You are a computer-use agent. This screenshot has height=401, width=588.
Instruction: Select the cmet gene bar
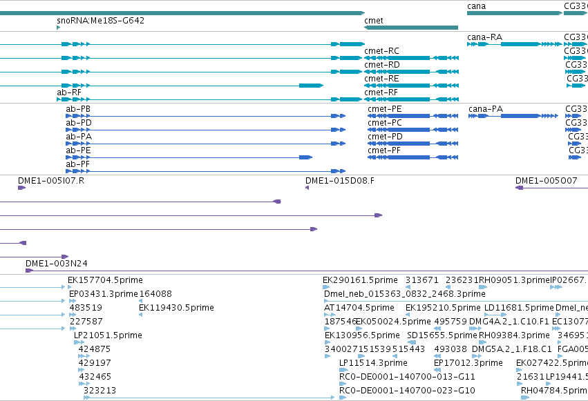pos(411,28)
